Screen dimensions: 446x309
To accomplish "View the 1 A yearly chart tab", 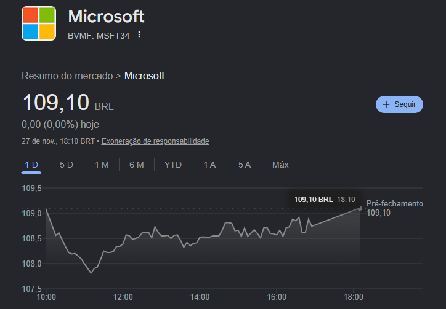I will tap(209, 165).
